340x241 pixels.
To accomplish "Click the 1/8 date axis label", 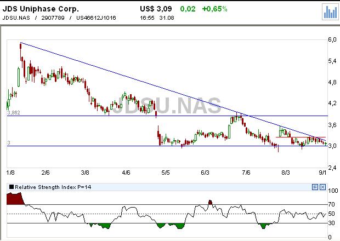I will [x=10, y=173].
